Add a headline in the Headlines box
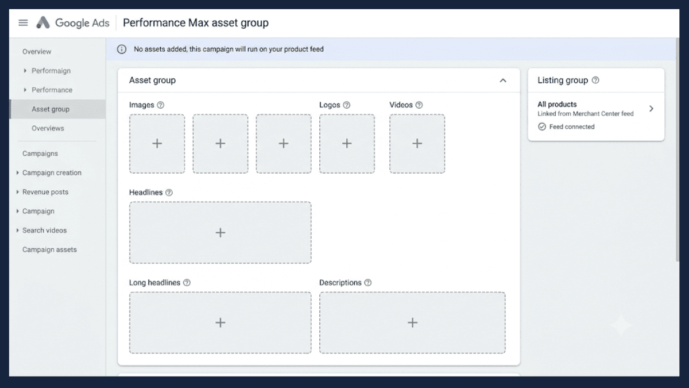 click(220, 233)
